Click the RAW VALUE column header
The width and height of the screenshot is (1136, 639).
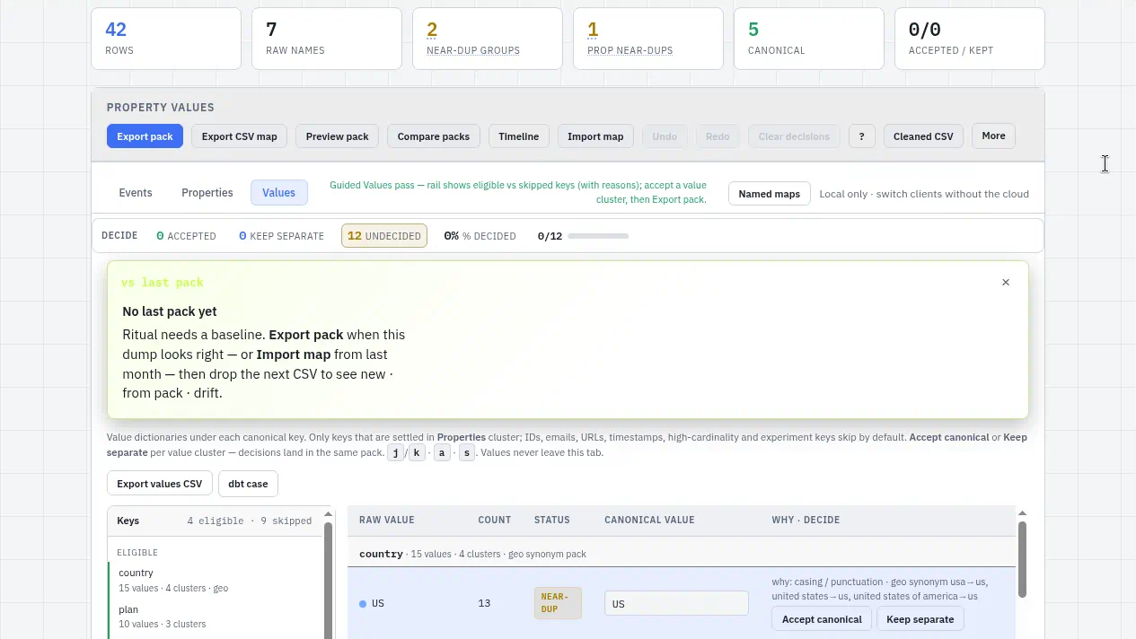click(387, 520)
